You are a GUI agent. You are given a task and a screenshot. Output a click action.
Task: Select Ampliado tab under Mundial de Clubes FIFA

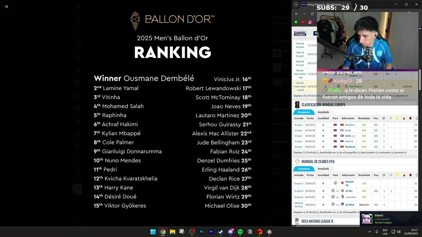[x=323, y=169]
